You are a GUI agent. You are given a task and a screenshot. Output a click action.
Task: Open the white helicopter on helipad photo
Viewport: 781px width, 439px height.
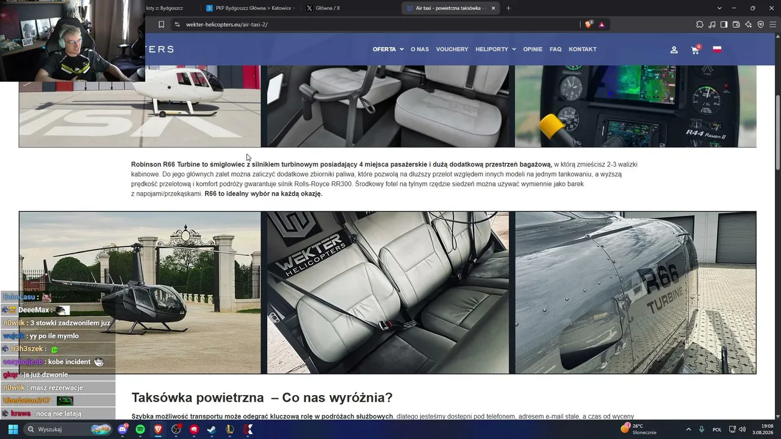[140, 106]
